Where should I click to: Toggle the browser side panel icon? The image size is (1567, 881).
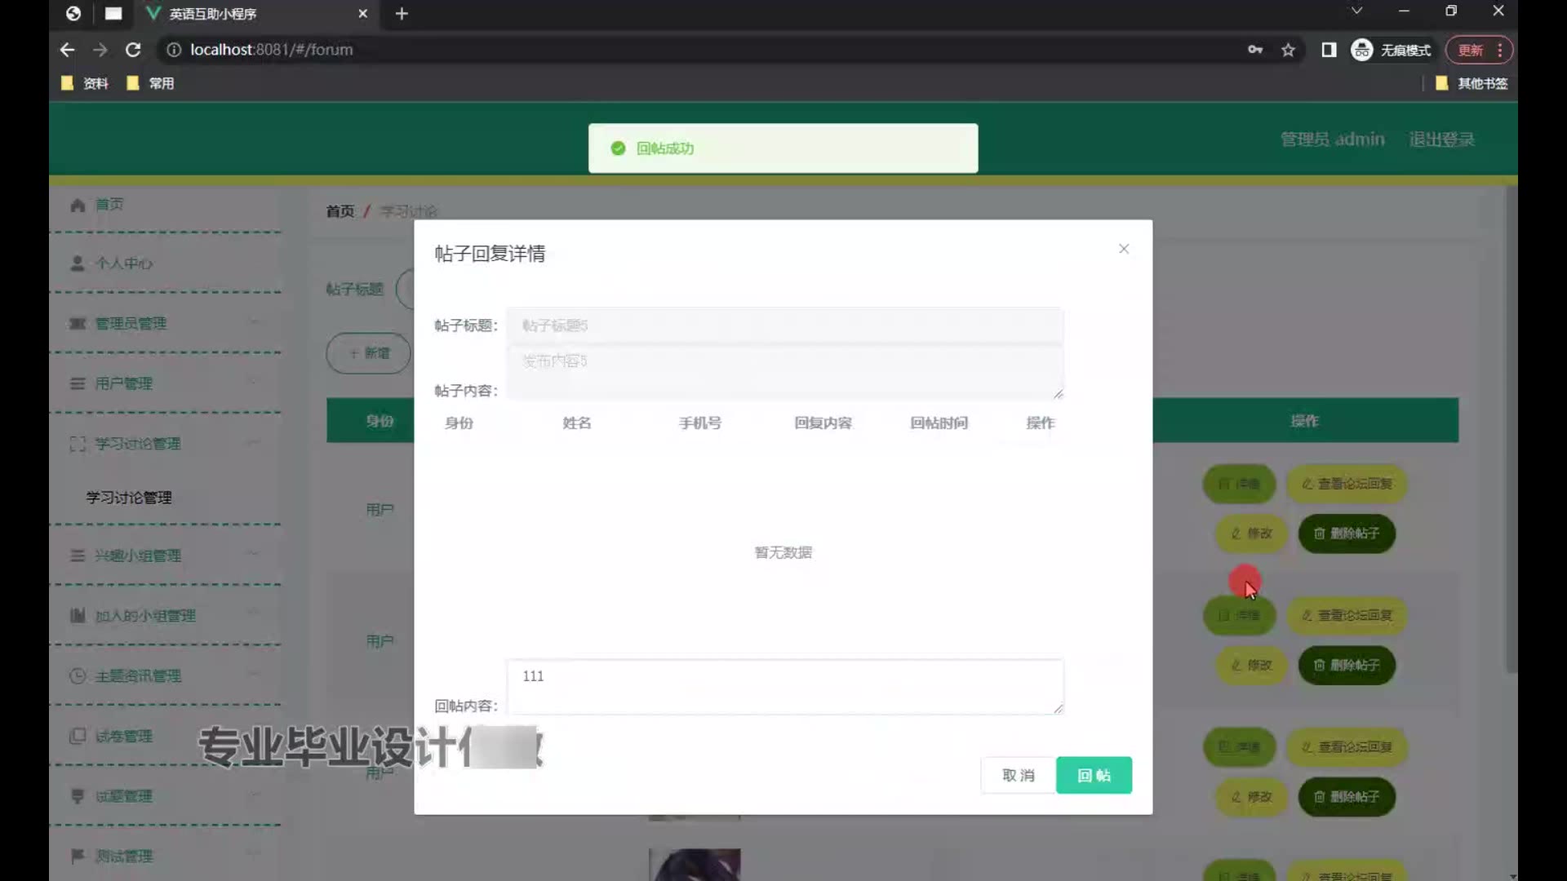point(1329,50)
